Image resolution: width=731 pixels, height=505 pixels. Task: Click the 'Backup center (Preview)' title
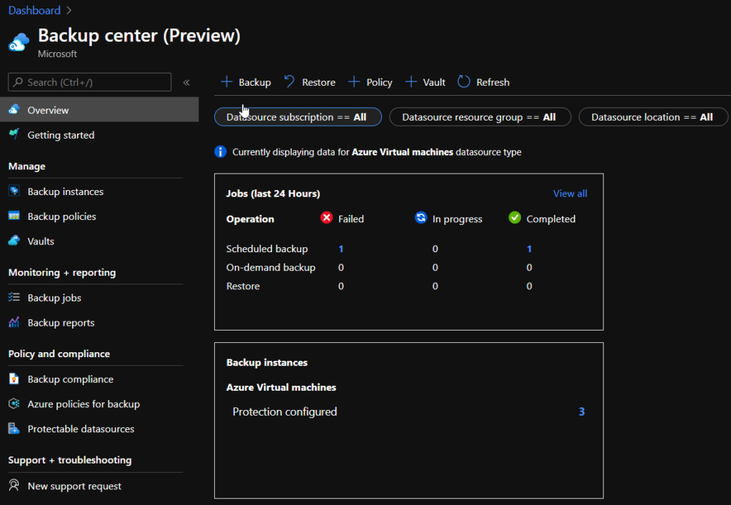(x=139, y=36)
